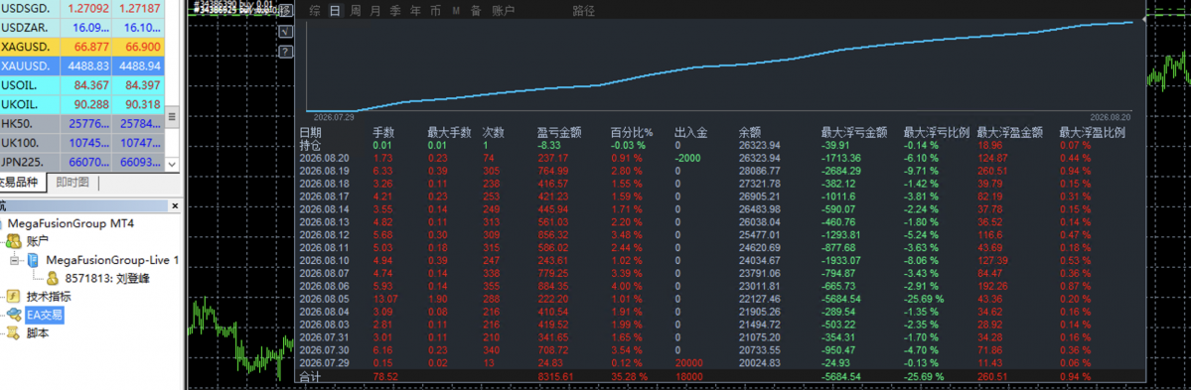Viewport: 1191px width, 390px height.
Task: Select the EA交易 tree item label
Action: (45, 315)
